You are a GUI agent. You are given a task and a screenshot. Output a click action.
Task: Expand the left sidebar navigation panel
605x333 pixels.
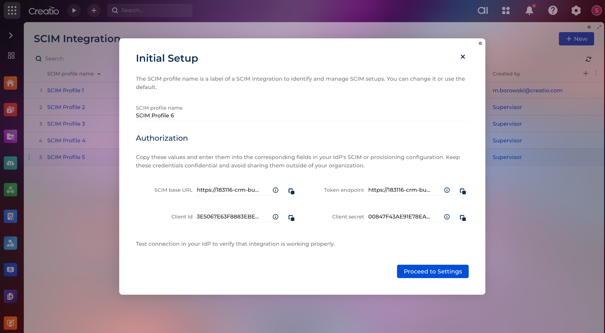(11, 35)
